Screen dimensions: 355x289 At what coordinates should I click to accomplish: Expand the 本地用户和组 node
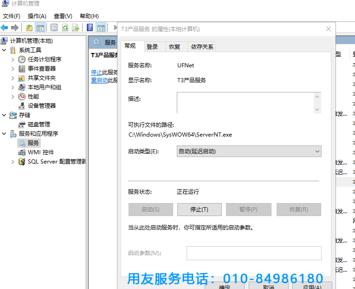pyautogui.click(x=13, y=87)
